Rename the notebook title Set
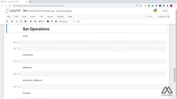The image size is (177, 99). [25, 11]
